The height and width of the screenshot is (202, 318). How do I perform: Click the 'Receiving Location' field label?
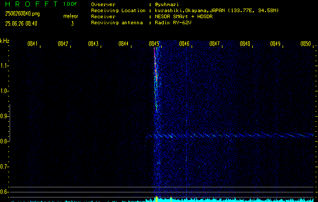click(x=118, y=11)
